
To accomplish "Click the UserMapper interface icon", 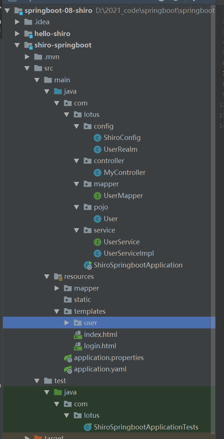I will 97,196.
